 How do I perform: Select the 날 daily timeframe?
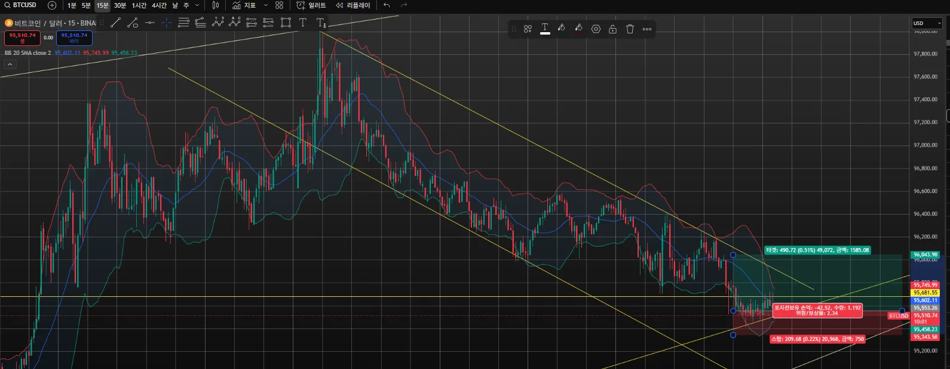pyautogui.click(x=175, y=5)
